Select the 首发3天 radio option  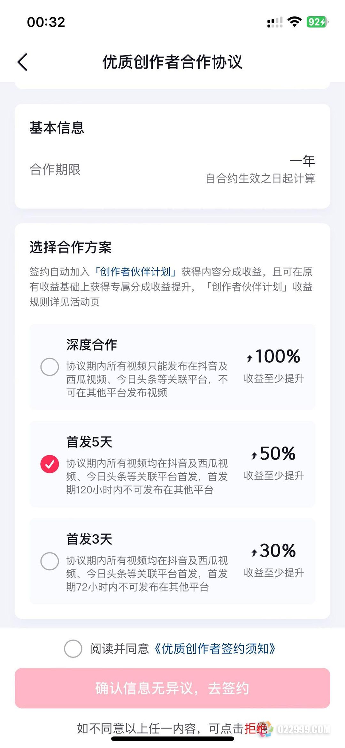point(50,561)
